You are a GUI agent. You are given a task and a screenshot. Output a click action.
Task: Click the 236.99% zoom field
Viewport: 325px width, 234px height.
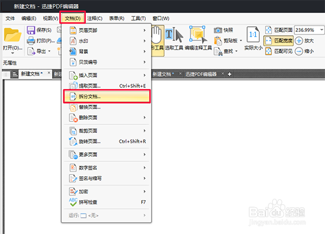click(x=307, y=30)
